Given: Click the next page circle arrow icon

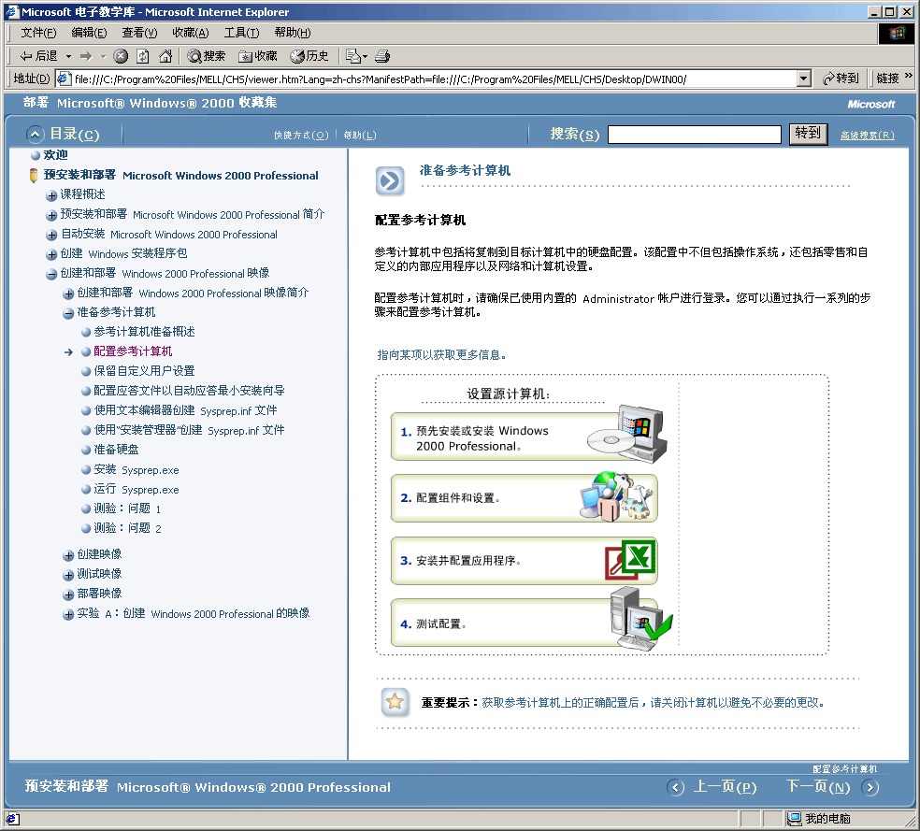Looking at the screenshot, I should 870,787.
